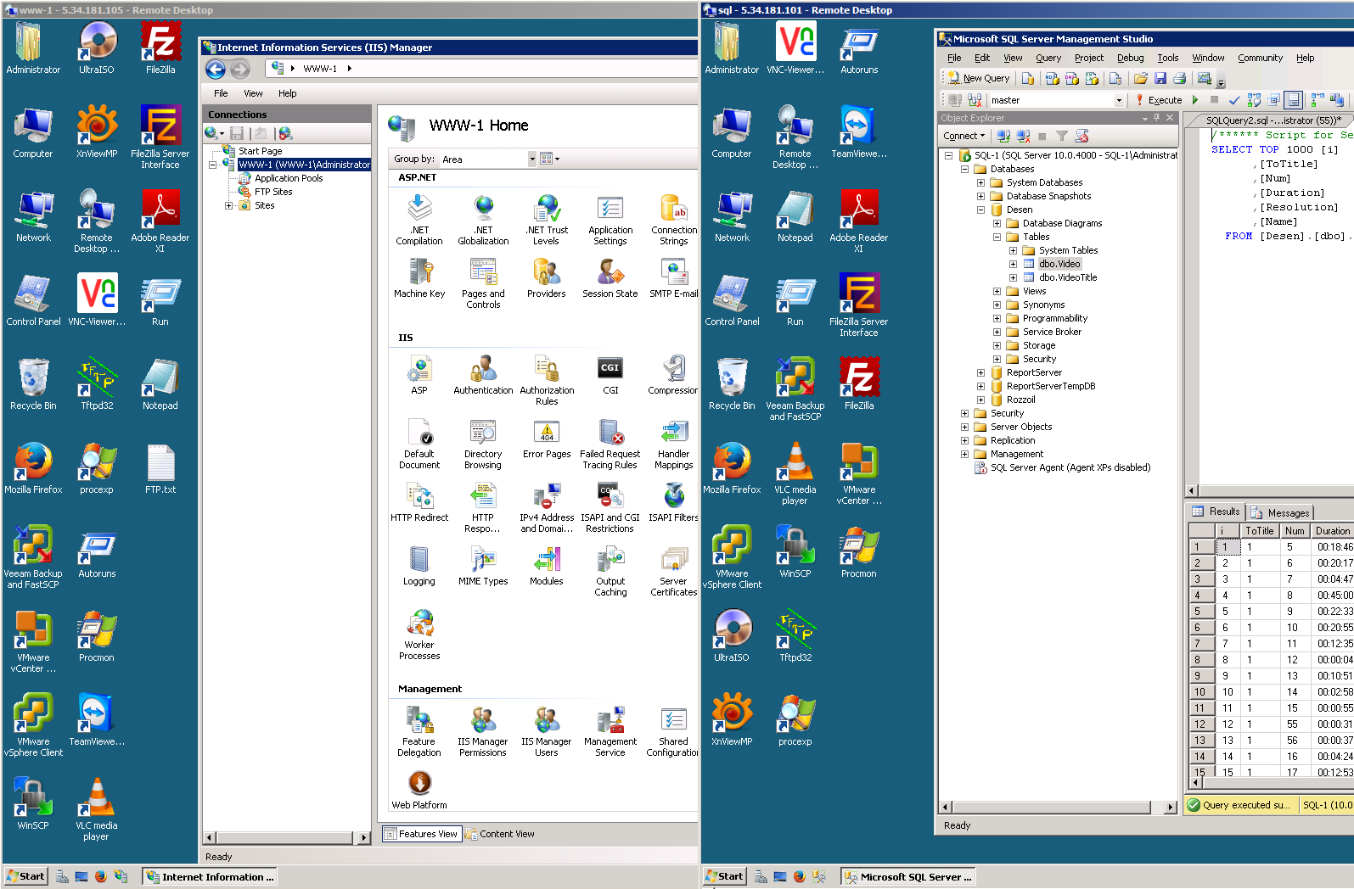Open the Machine Key feature

click(419, 277)
